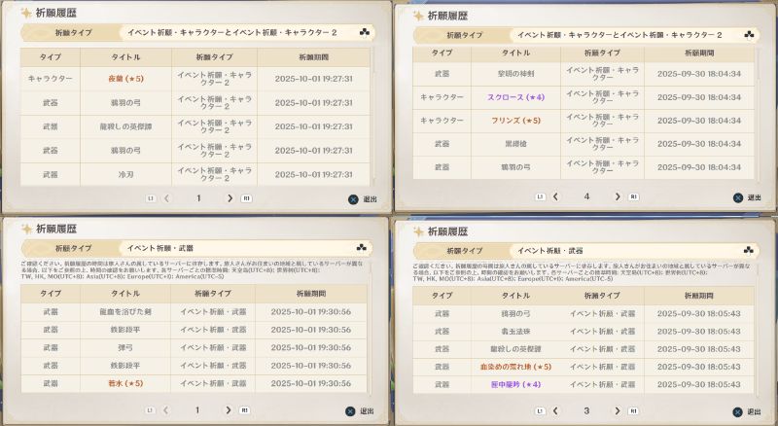
Task: Select the 冷刃 title cell
Action: (126, 175)
